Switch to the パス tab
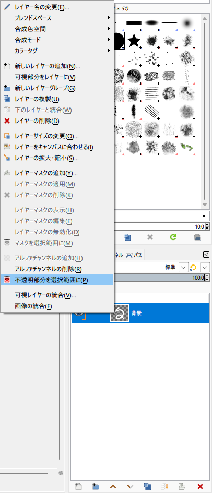This screenshot has width=212, height=493. 134,255
